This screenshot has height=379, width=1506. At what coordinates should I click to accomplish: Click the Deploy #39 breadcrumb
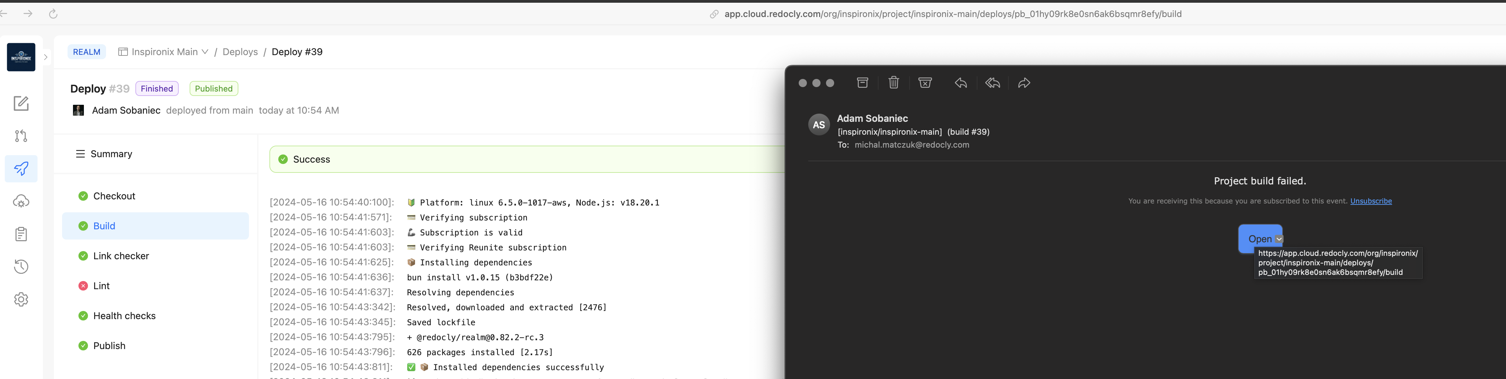coord(297,52)
